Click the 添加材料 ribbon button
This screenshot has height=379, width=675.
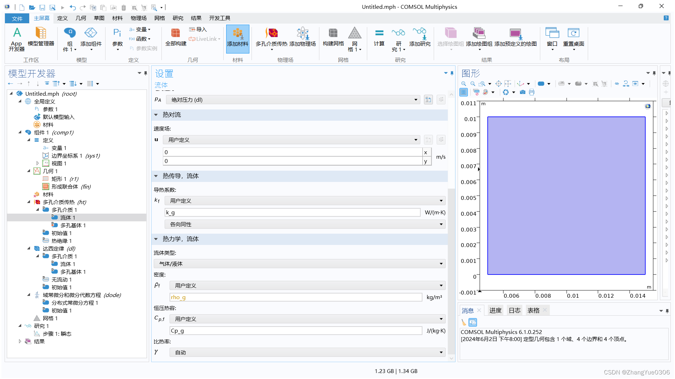click(x=237, y=39)
